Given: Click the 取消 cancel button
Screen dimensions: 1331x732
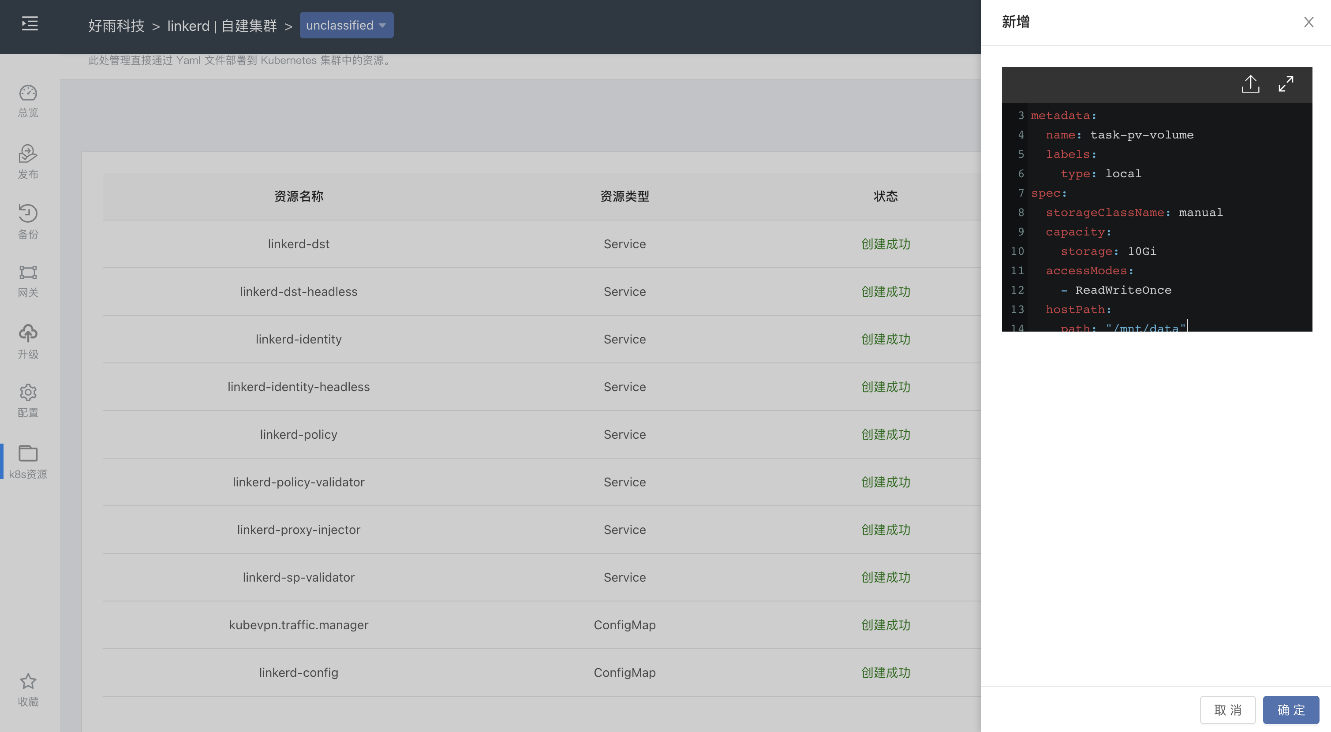Looking at the screenshot, I should coord(1228,710).
